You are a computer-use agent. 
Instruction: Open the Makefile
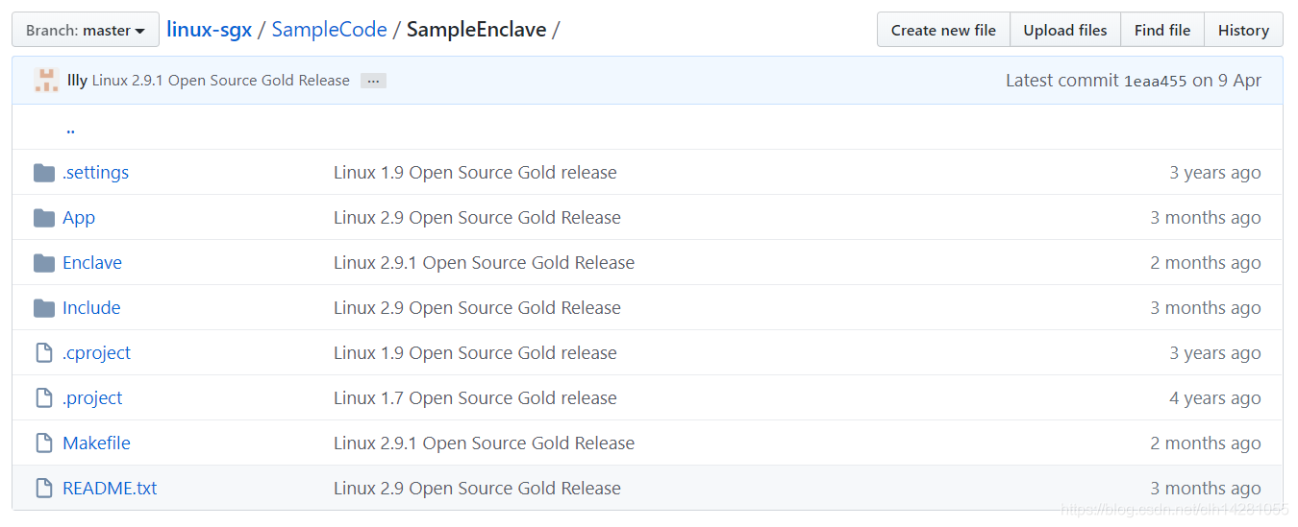(x=96, y=443)
